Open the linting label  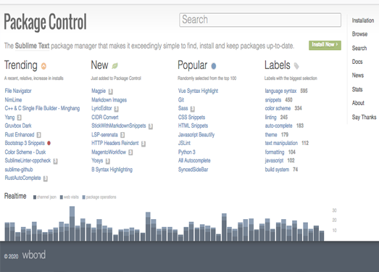coord(271,118)
